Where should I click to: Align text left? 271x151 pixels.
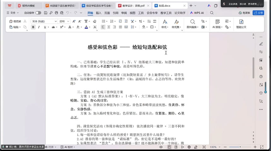pyautogui.click(x=103, y=27)
